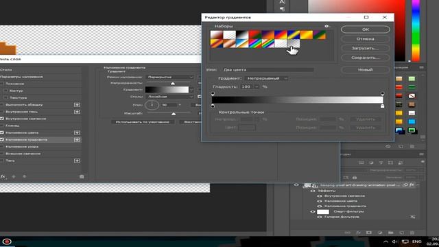Collapse layer effects list arrow near fx

tap(418, 185)
